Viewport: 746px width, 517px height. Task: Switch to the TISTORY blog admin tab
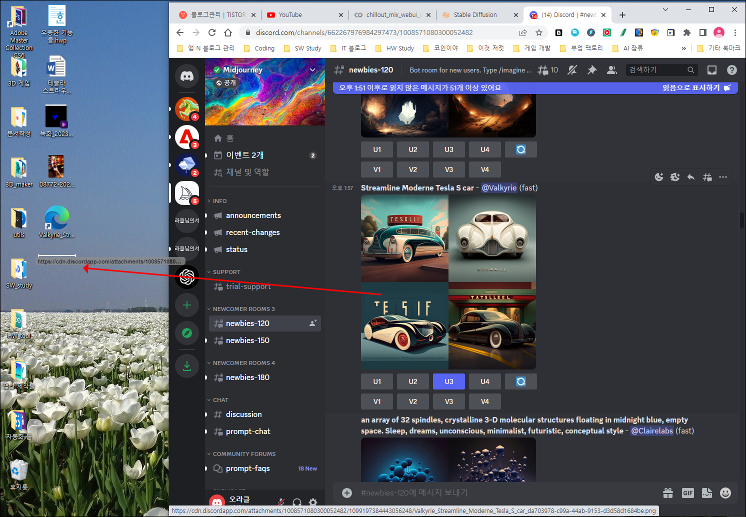217,15
